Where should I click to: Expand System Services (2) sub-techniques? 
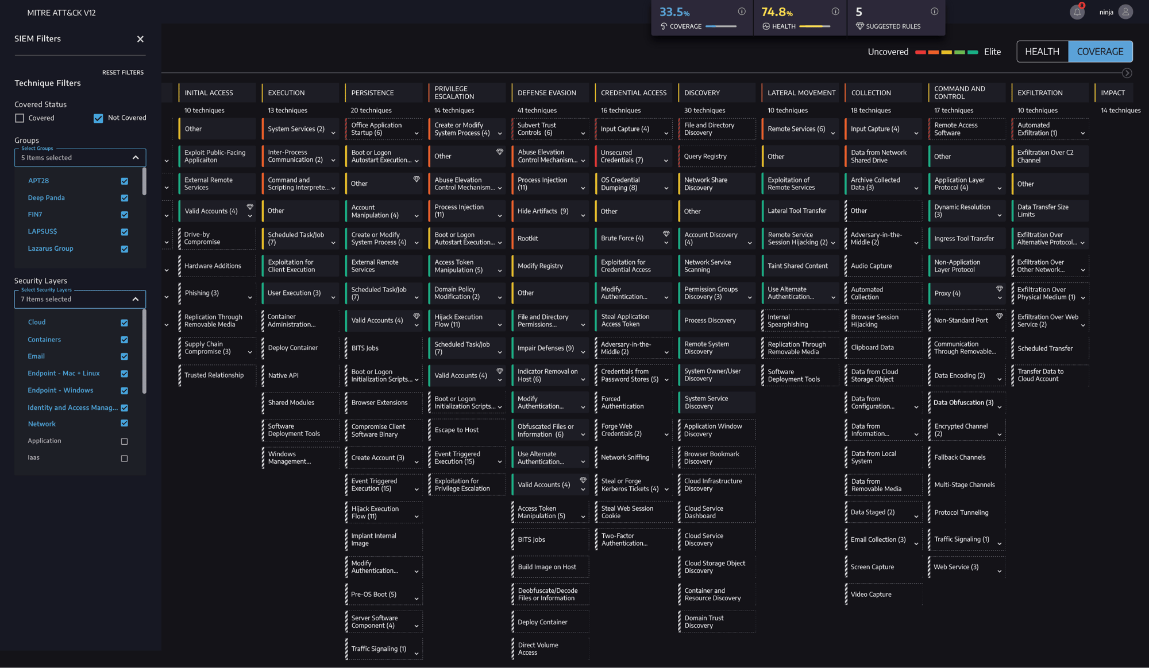click(x=333, y=133)
